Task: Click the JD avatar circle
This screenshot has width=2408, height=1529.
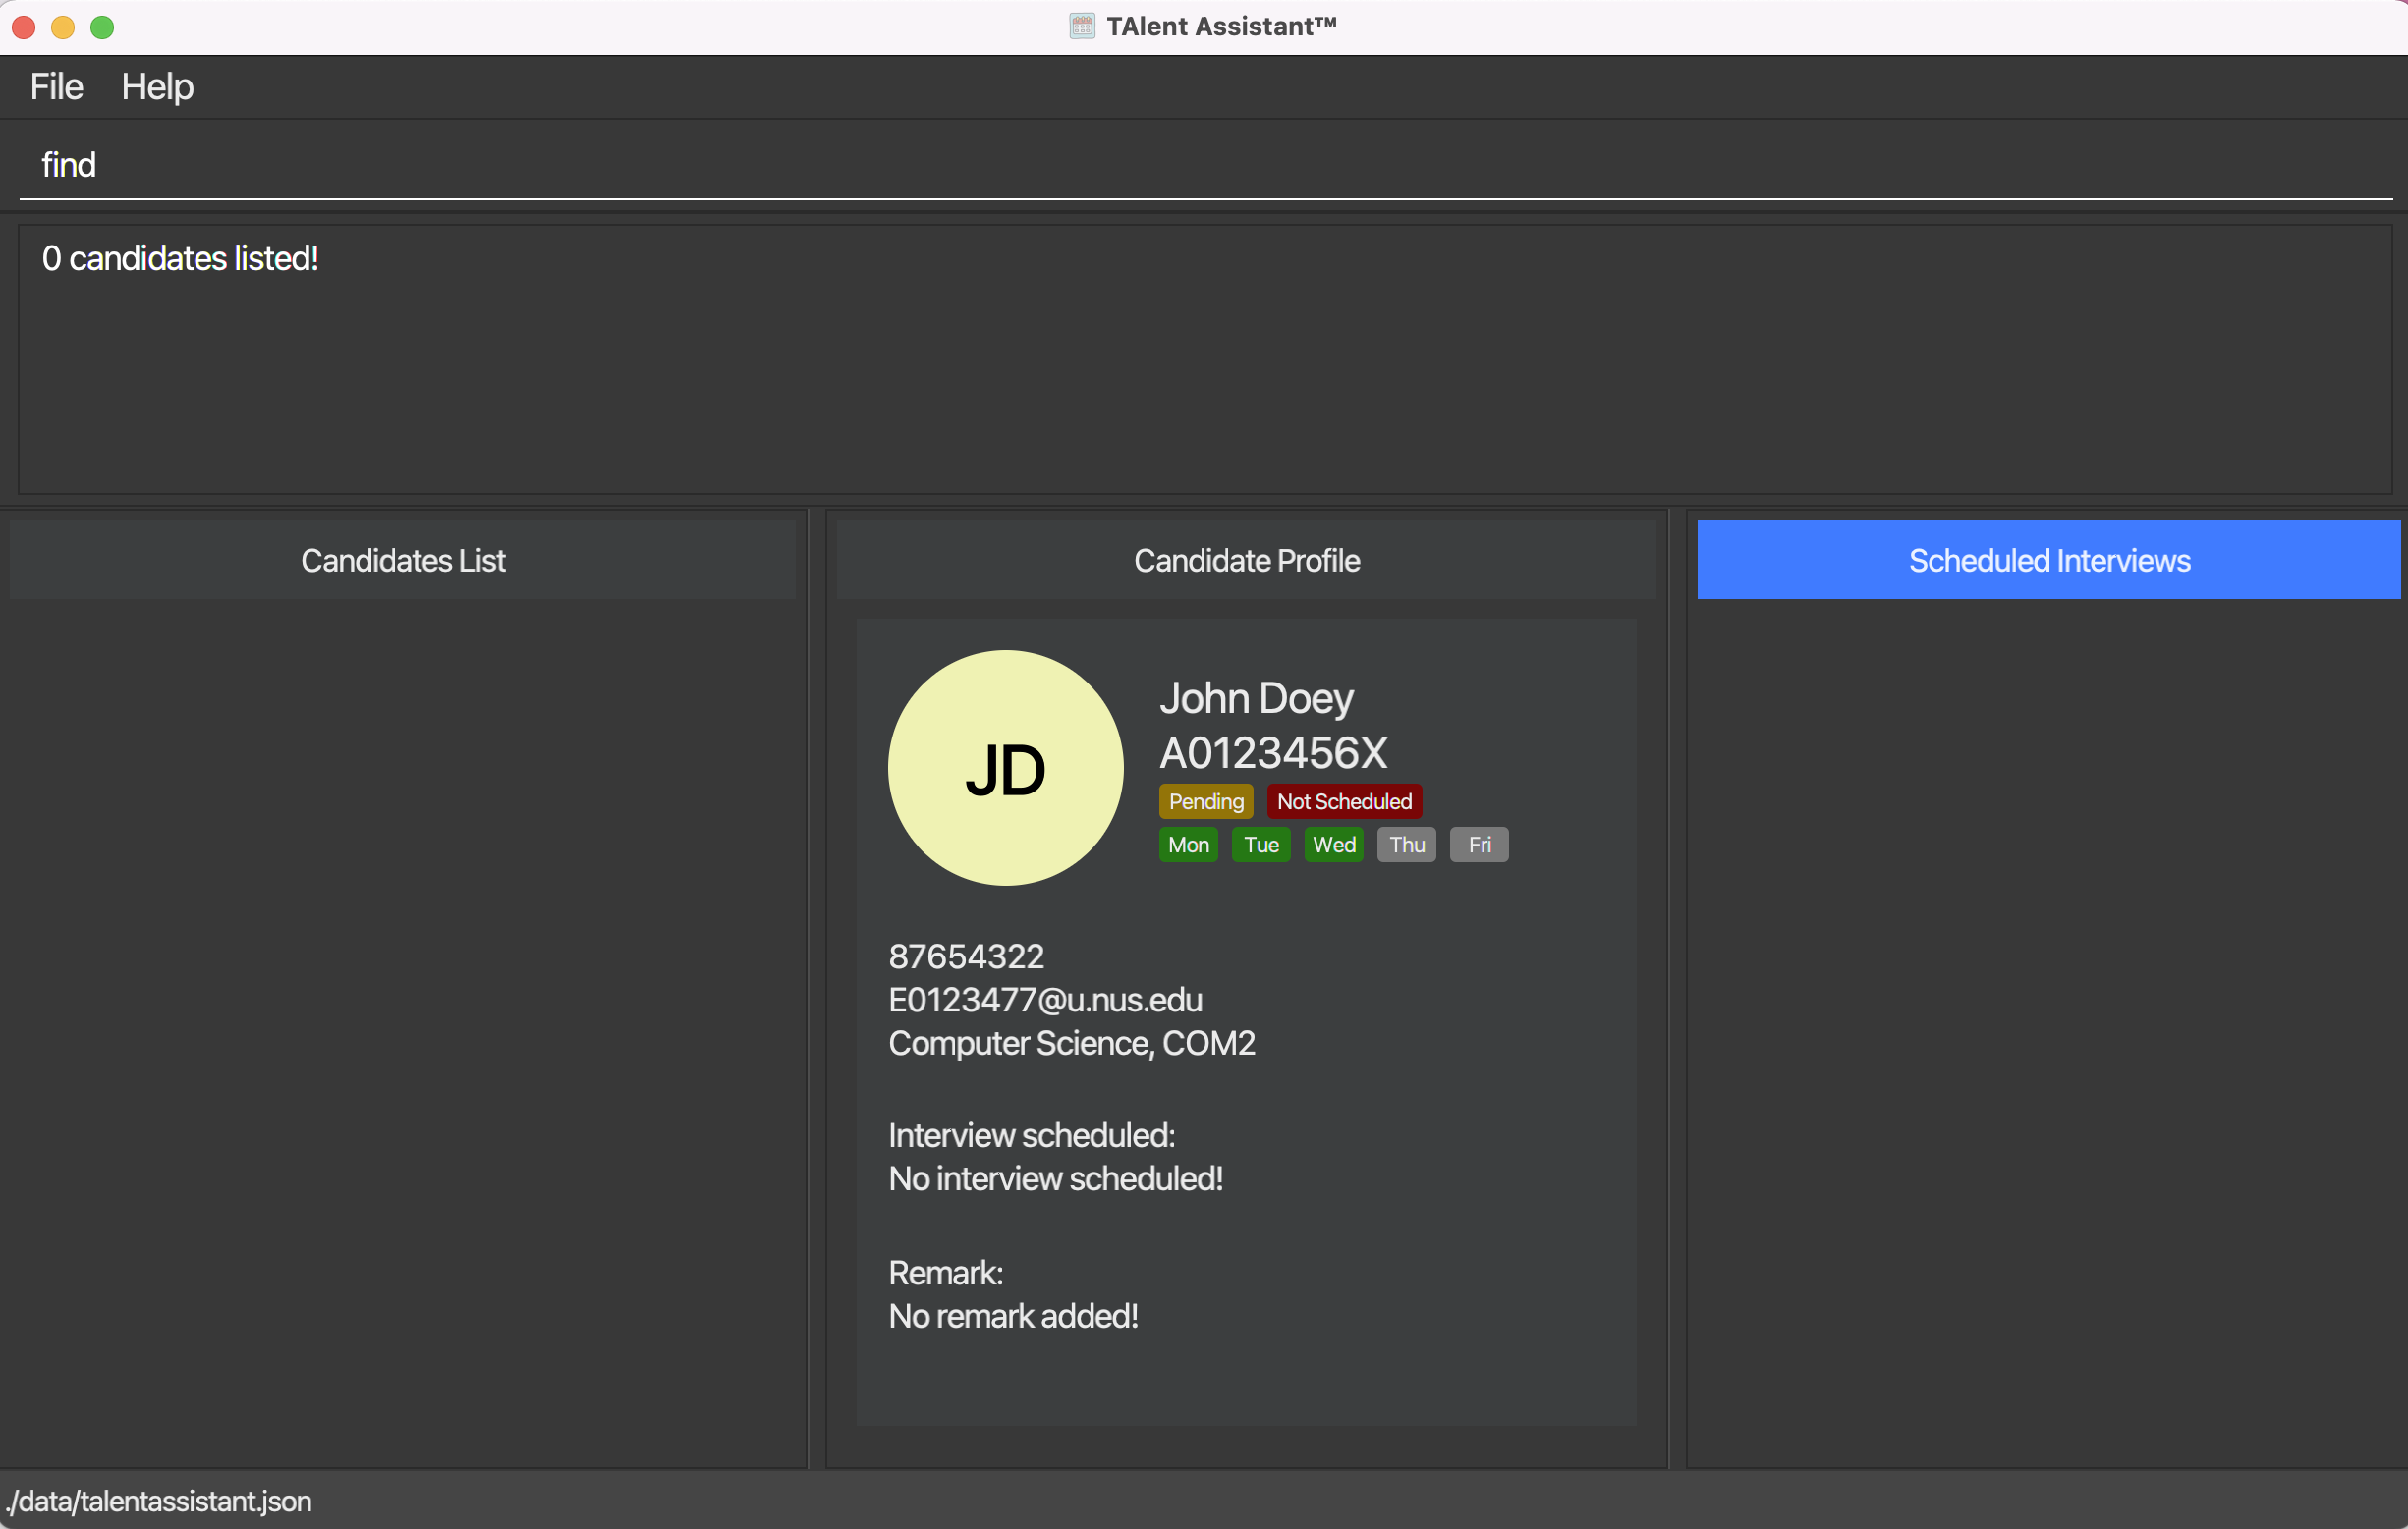Action: click(x=1005, y=768)
